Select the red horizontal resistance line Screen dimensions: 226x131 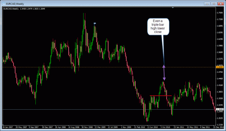pos(161,96)
